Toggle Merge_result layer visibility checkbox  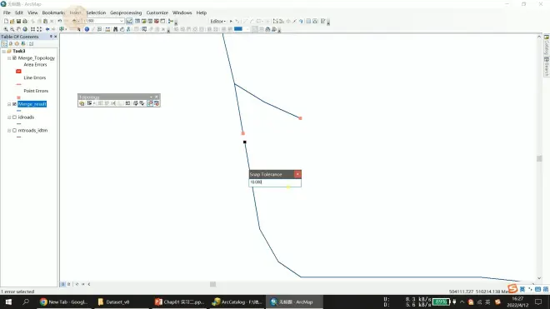14,104
